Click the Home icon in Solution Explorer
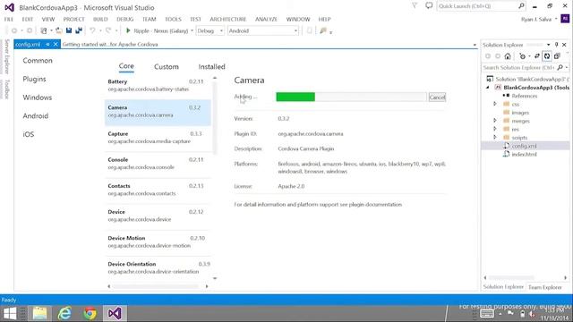The height and width of the screenshot is (322, 573). pyautogui.click(x=508, y=56)
